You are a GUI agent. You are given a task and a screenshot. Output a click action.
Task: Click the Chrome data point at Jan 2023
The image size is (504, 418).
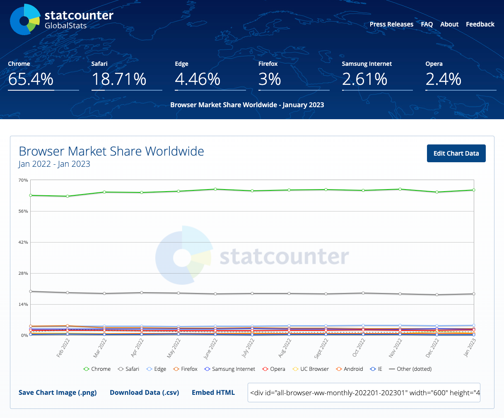(x=474, y=190)
